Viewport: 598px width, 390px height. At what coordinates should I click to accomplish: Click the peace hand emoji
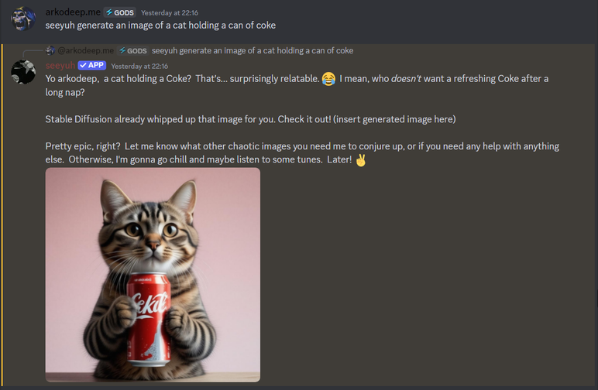[x=360, y=160]
